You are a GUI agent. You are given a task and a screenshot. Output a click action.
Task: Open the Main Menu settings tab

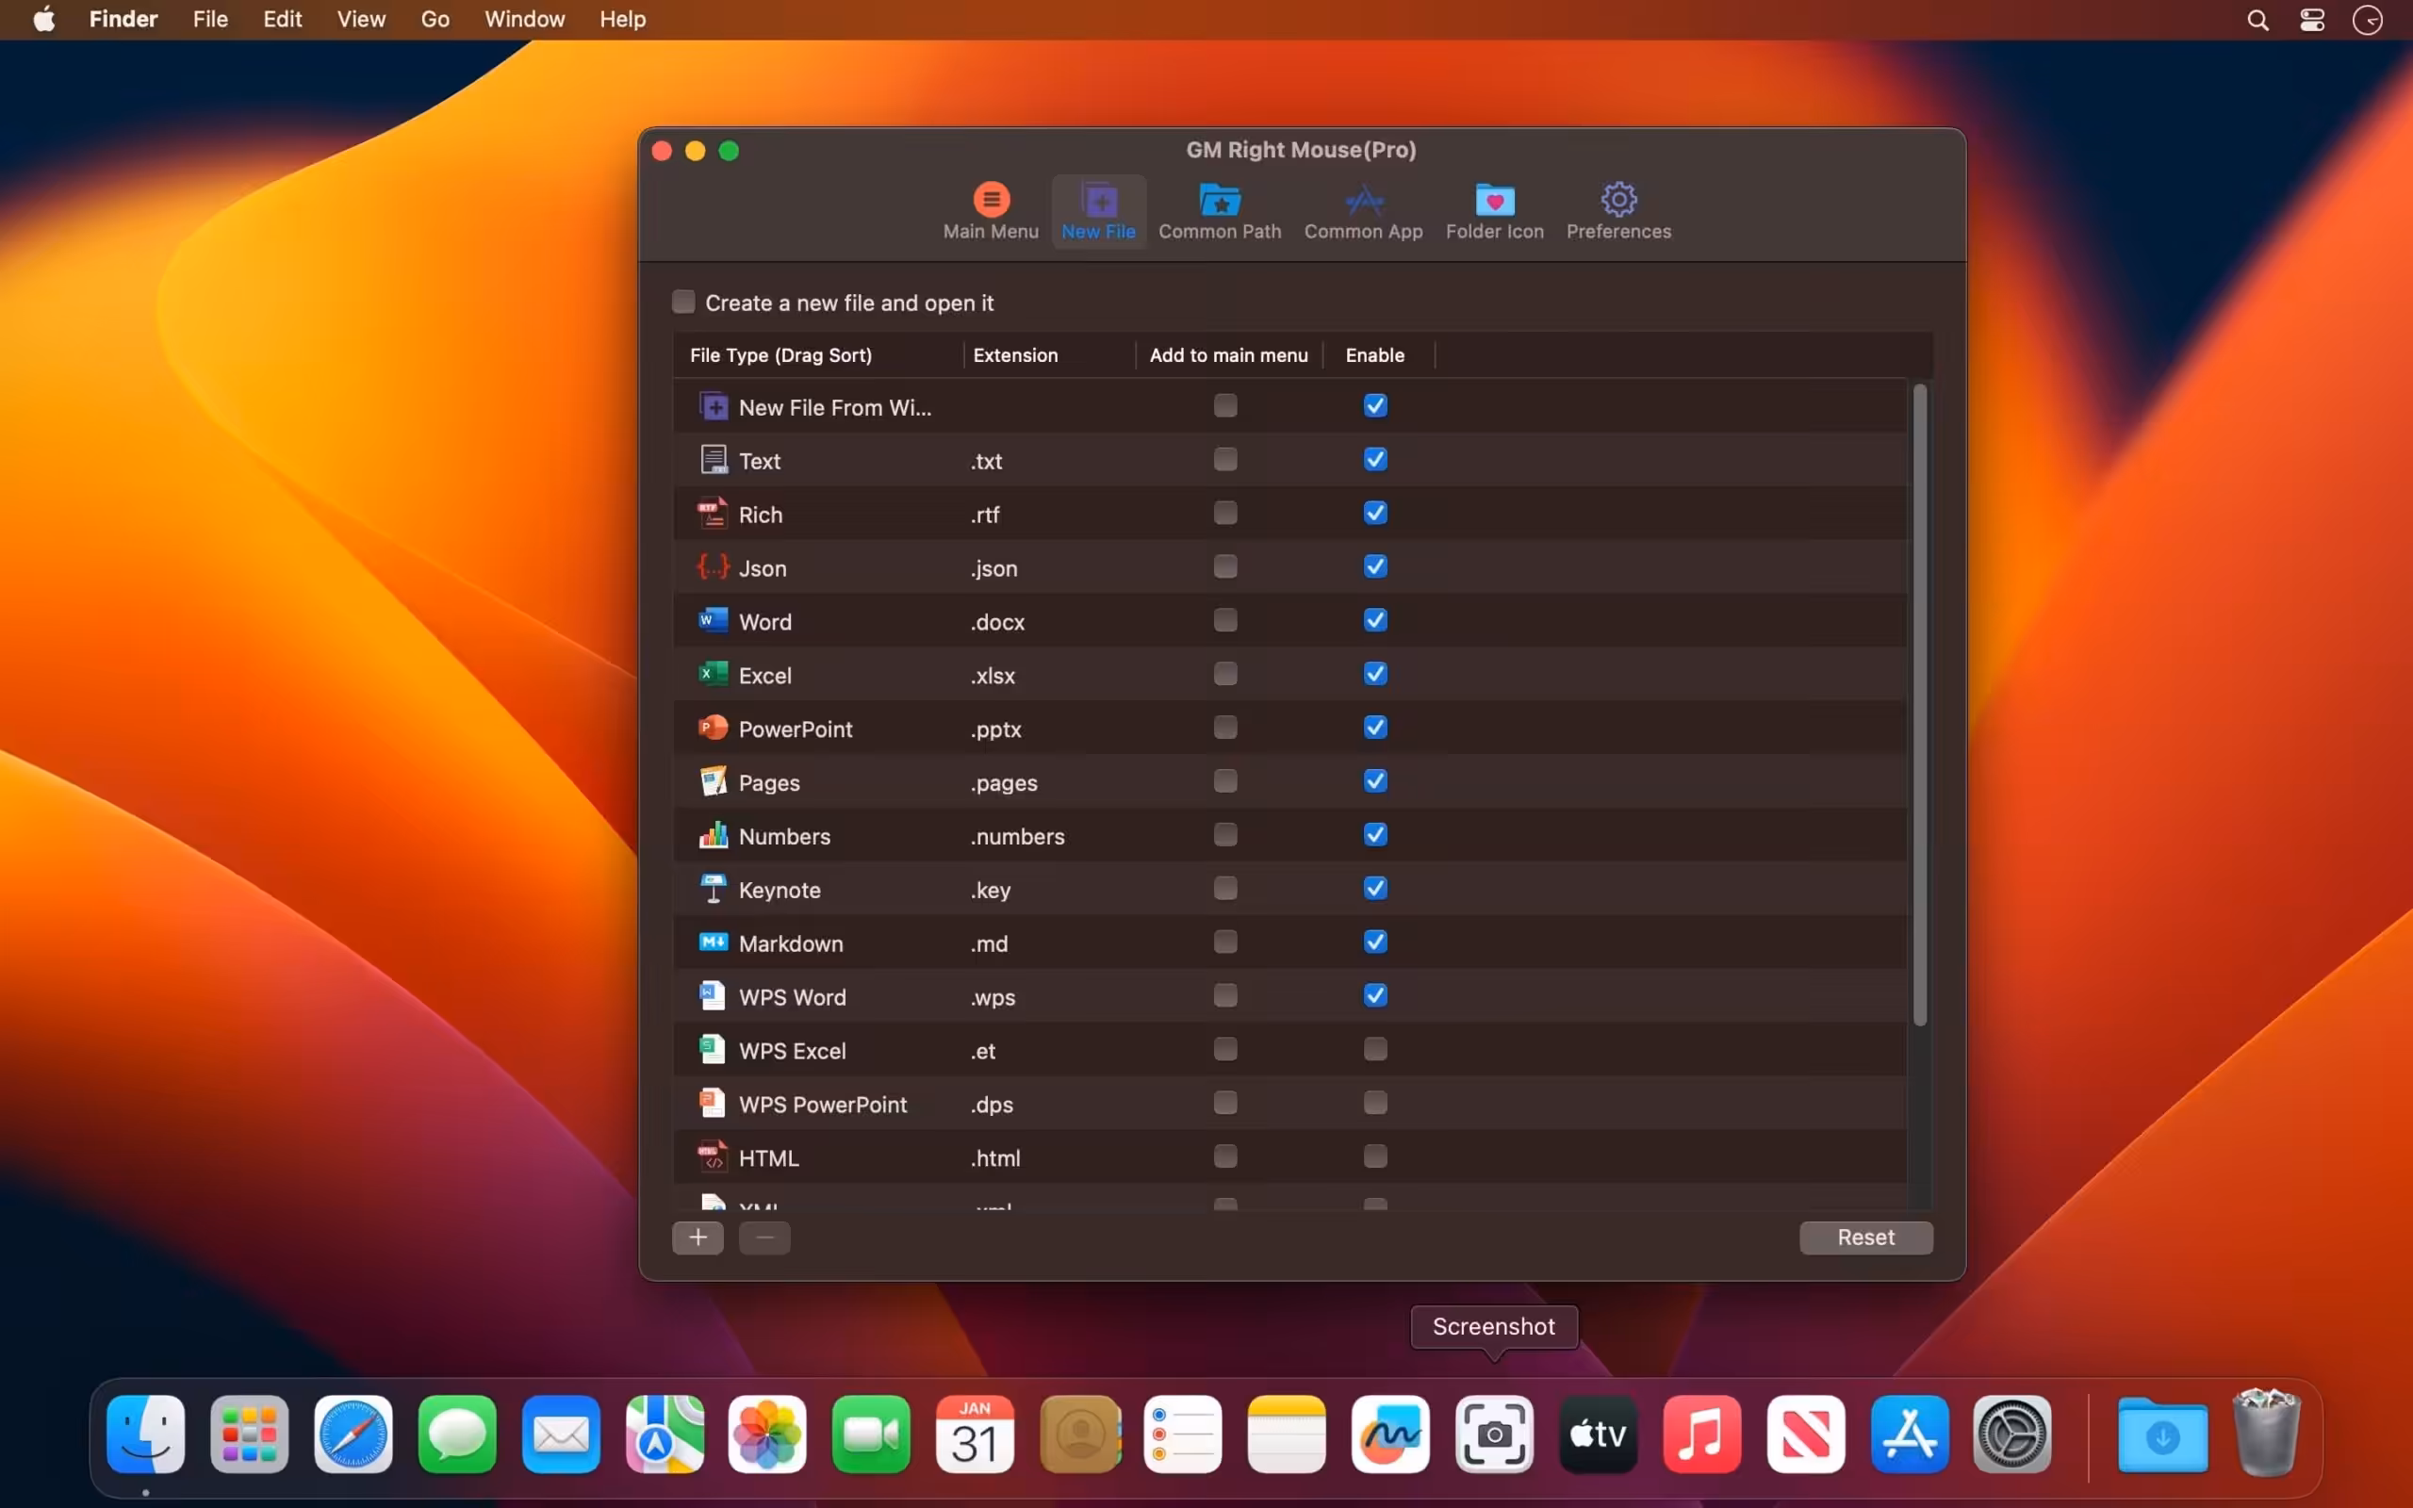click(990, 211)
